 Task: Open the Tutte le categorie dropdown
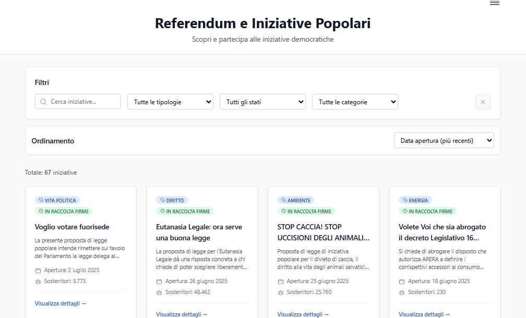click(355, 102)
